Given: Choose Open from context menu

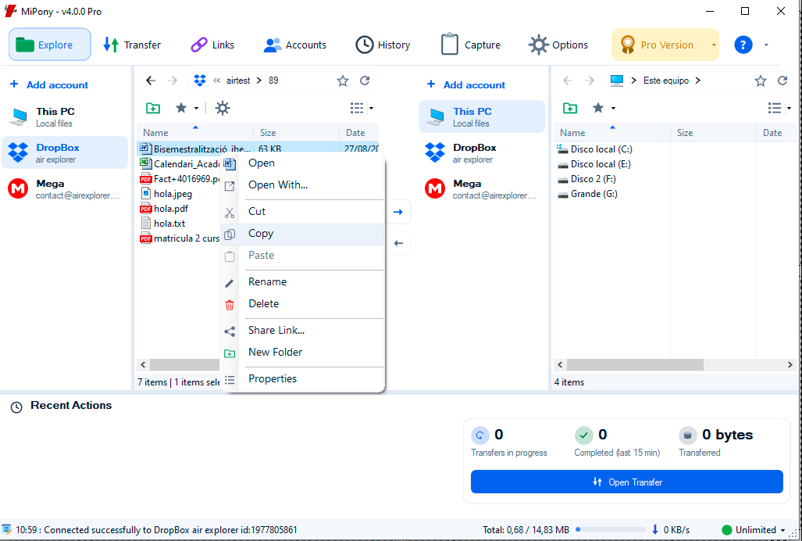Looking at the screenshot, I should [x=301, y=163].
